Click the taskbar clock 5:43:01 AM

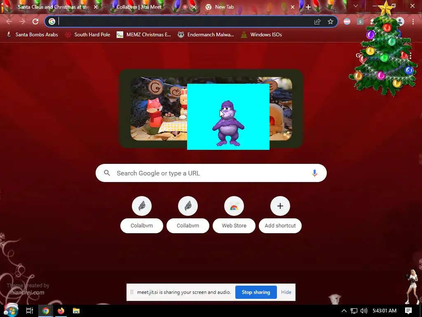(384, 311)
